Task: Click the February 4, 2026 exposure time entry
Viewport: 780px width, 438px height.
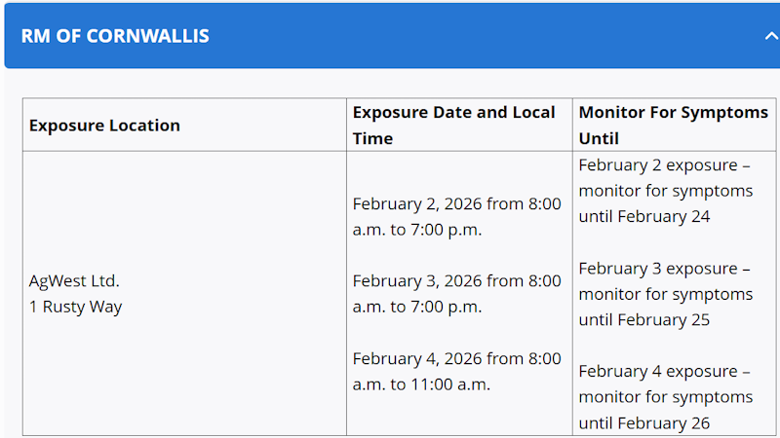Action: pos(456,371)
